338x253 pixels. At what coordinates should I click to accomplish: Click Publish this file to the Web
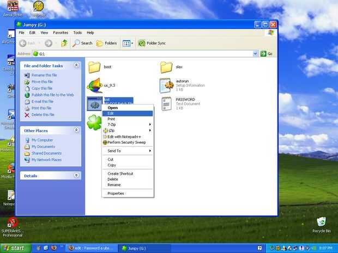pos(52,95)
